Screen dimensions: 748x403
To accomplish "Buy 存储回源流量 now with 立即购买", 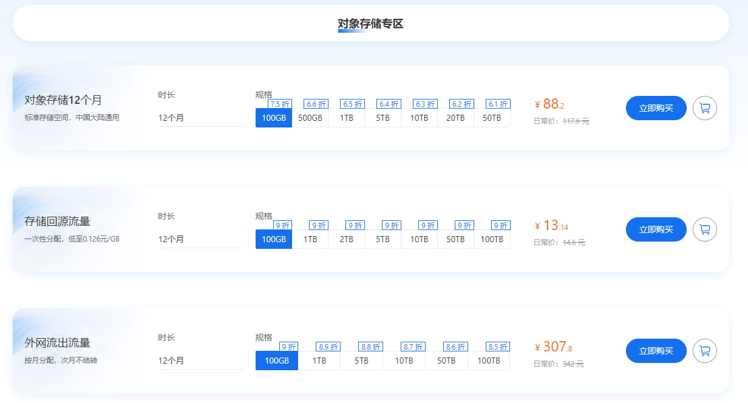I will click(656, 229).
